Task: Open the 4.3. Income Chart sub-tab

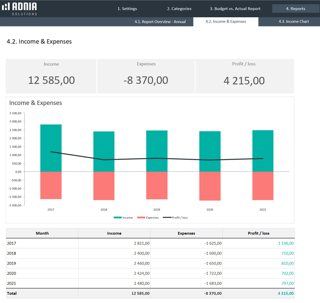Action: pyautogui.click(x=294, y=22)
